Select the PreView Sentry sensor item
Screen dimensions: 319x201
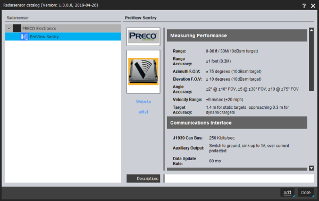pyautogui.click(x=63, y=37)
